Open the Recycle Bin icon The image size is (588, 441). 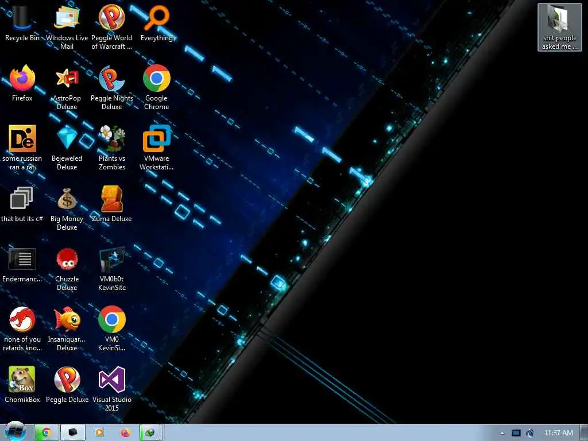(x=22, y=22)
